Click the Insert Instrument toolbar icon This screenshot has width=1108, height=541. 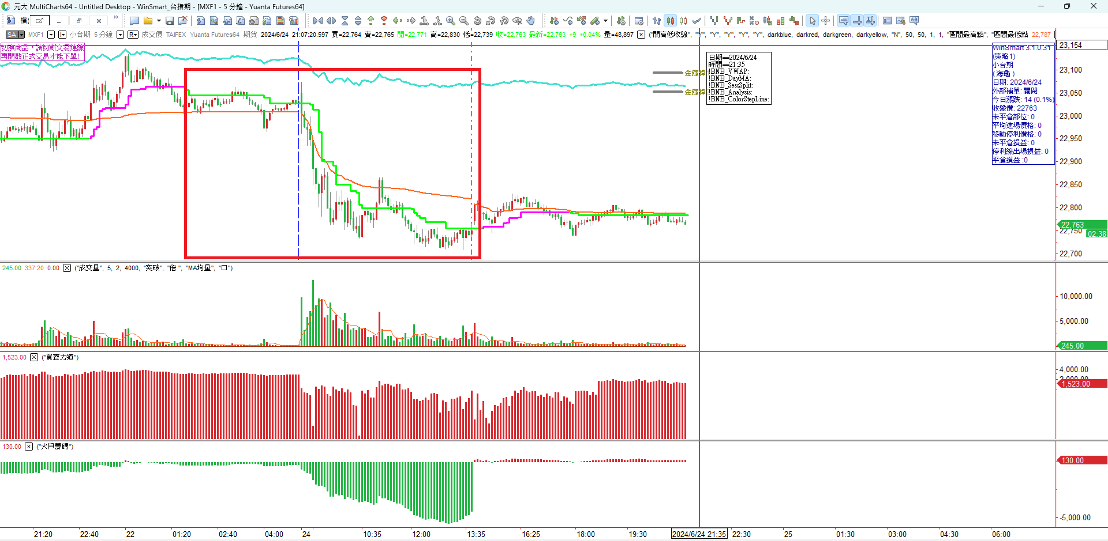click(554, 21)
